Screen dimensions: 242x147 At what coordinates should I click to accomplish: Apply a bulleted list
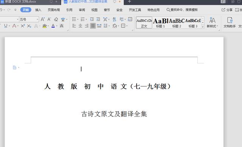point(74,19)
